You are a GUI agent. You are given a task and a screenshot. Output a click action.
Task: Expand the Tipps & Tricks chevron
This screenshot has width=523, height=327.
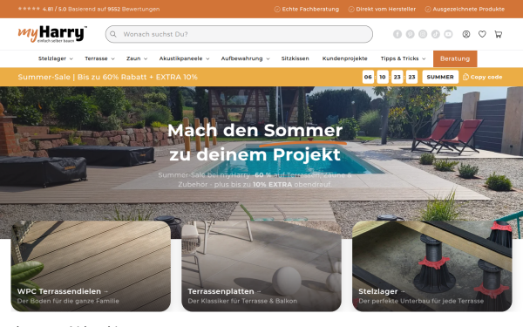click(424, 58)
